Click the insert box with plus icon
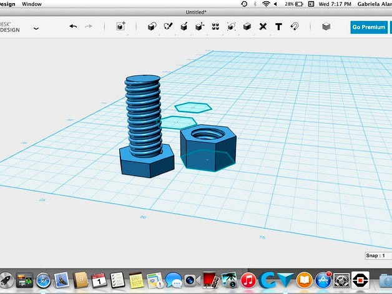The height and width of the screenshot is (294, 392). (x=120, y=27)
